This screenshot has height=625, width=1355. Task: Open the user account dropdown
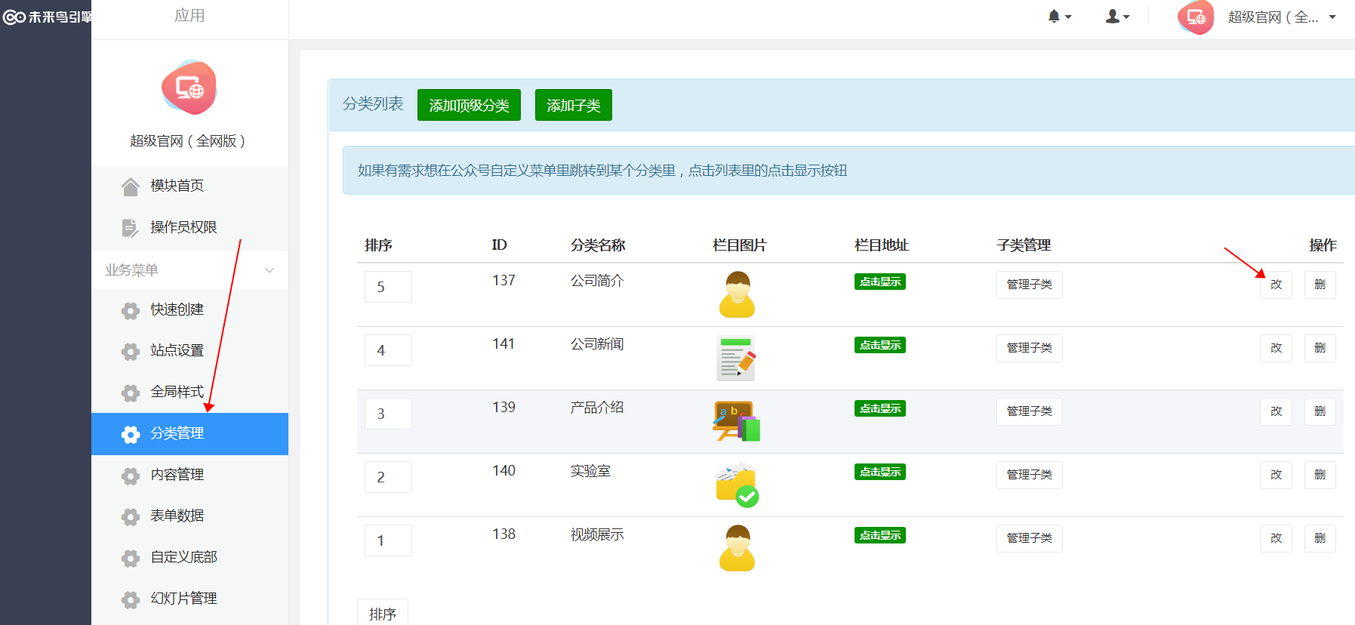tap(1117, 17)
